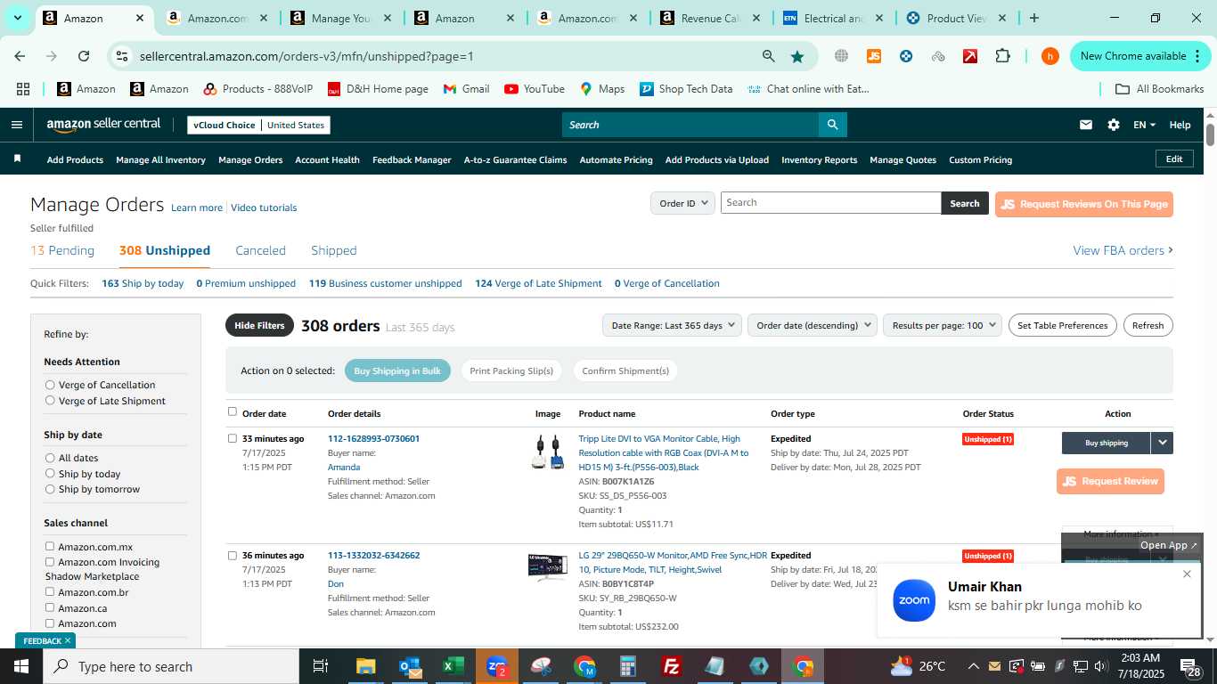The image size is (1217, 684).
Task: Click the Order ID search input field
Action: (830, 203)
